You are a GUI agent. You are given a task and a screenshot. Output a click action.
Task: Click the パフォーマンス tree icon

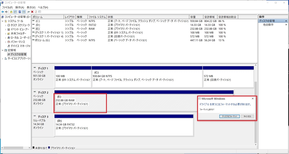point(9,42)
